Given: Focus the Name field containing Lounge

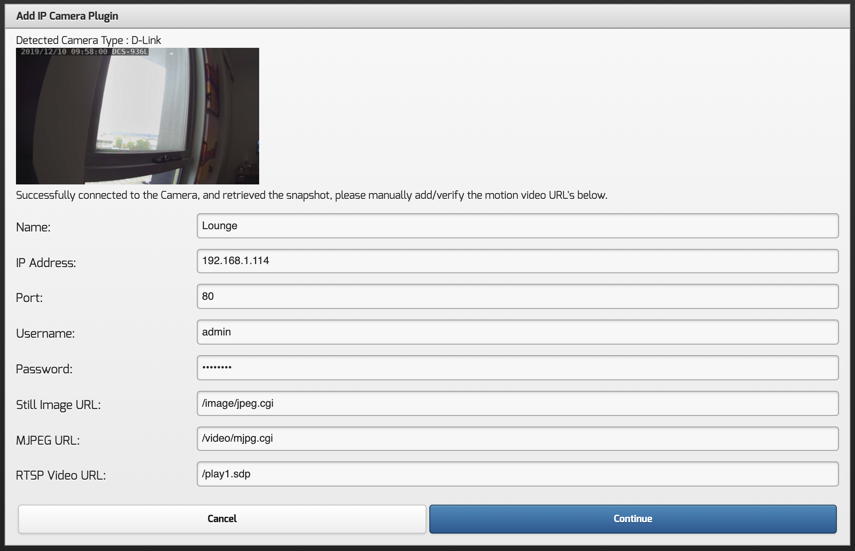Looking at the screenshot, I should [x=517, y=226].
